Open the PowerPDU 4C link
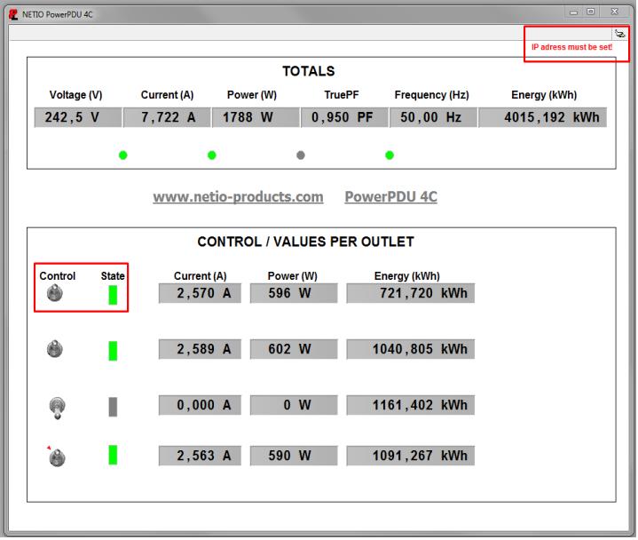Screen dimensions: 638x540 391,197
